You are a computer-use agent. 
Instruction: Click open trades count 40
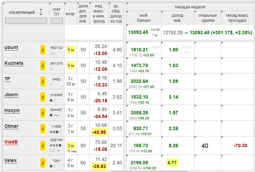(x=205, y=146)
